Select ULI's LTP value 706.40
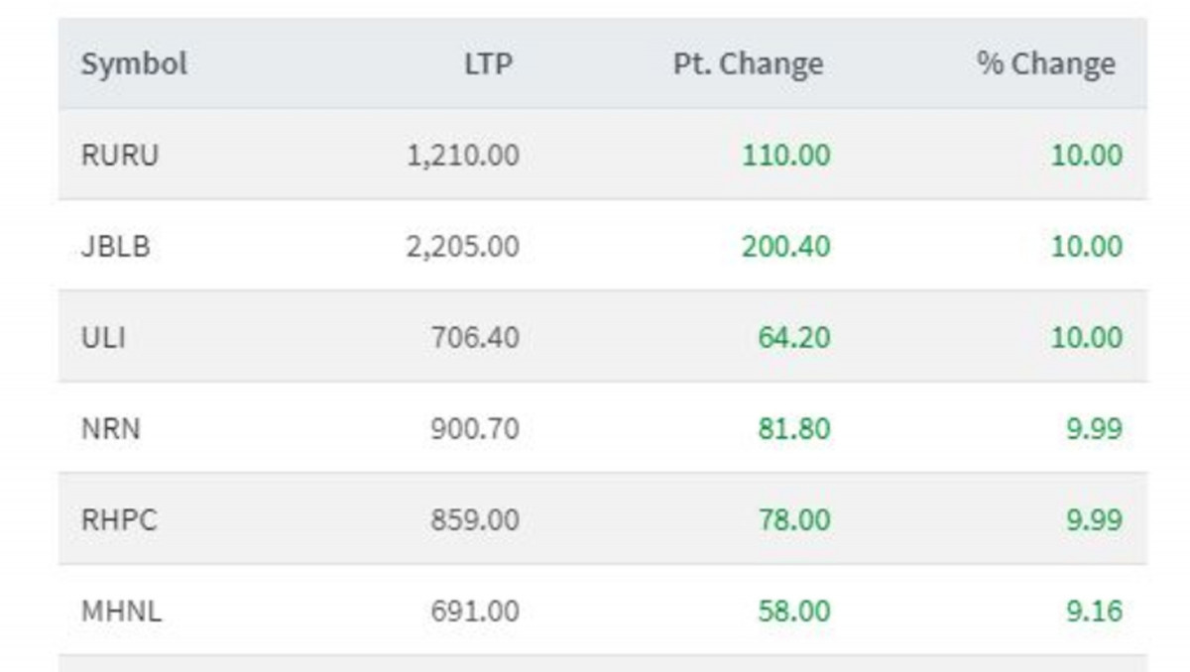Image resolution: width=1190 pixels, height=672 pixels. pyautogui.click(x=474, y=338)
